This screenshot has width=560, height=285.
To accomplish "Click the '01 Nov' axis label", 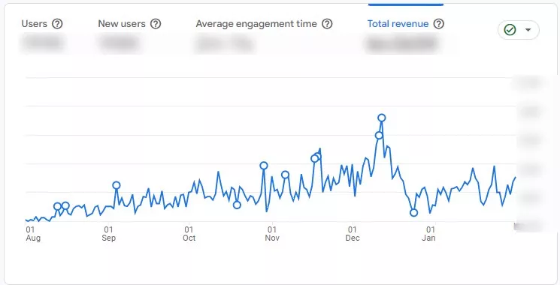I will coord(272,234).
